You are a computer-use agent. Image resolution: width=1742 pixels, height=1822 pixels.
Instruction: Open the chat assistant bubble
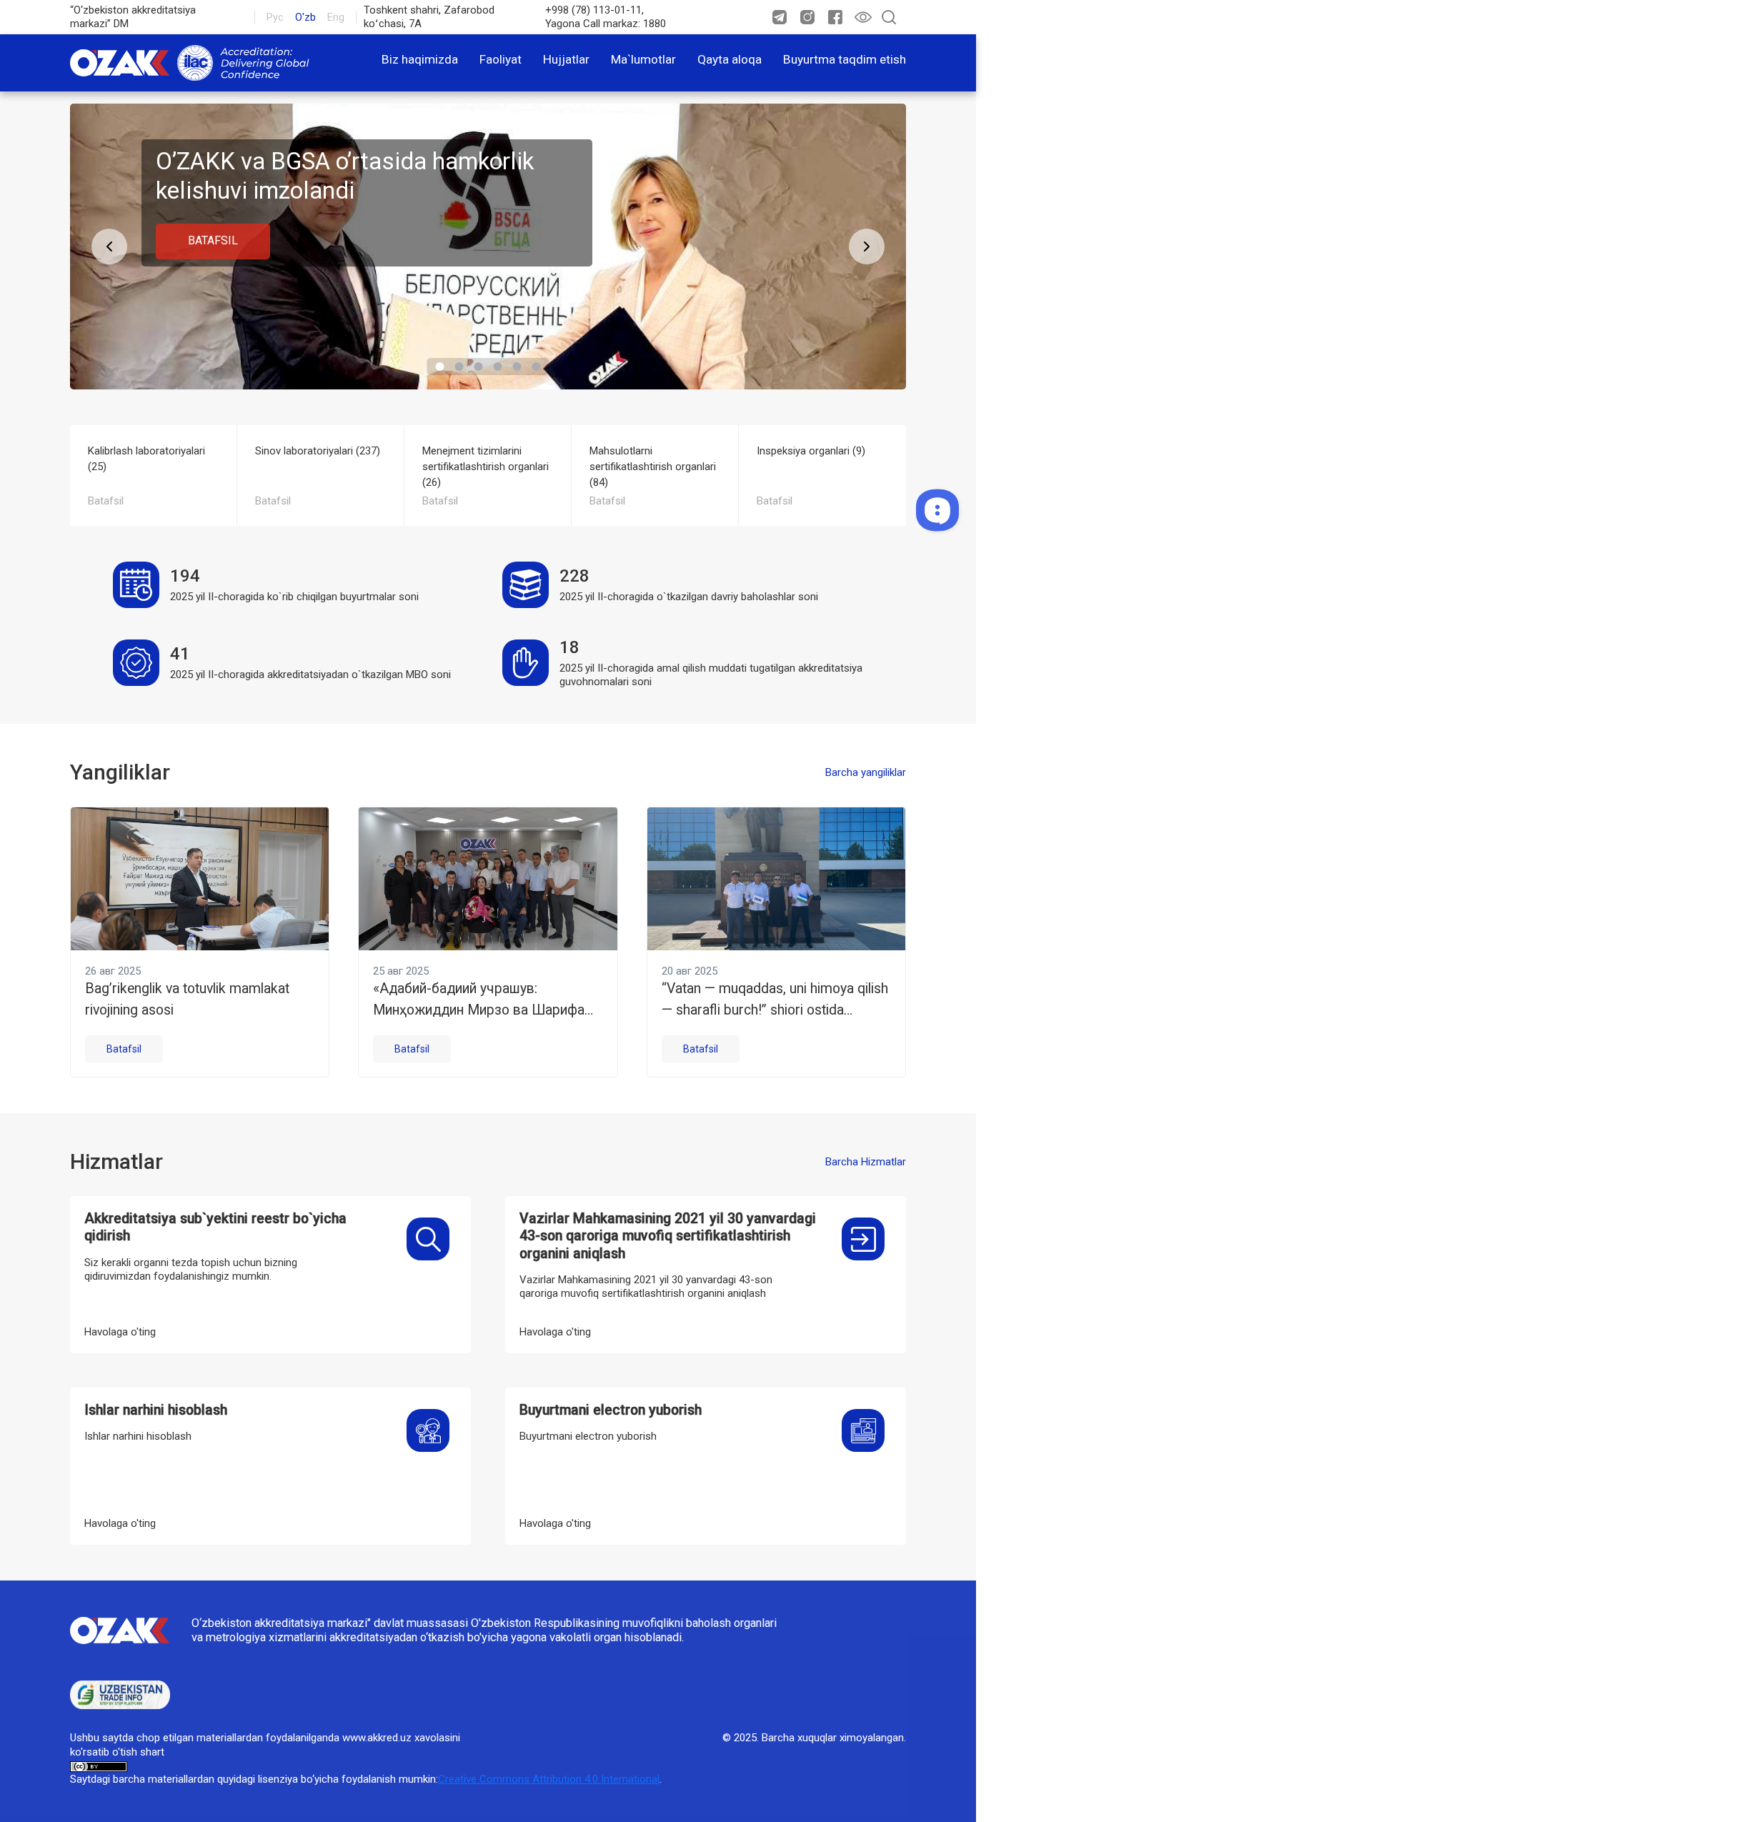click(x=937, y=510)
